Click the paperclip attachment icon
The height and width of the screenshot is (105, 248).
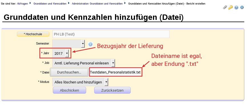pyautogui.click(x=225, y=7)
